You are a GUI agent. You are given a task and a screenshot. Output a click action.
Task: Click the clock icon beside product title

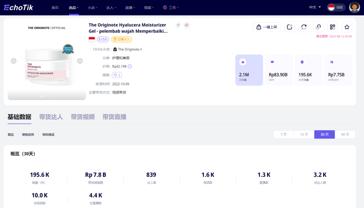[178, 25]
